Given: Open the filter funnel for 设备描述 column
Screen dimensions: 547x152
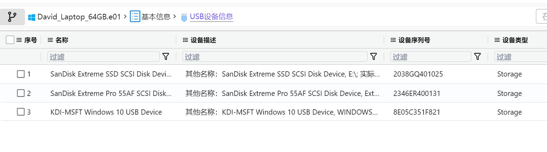Looking at the screenshot, I should point(374,56).
